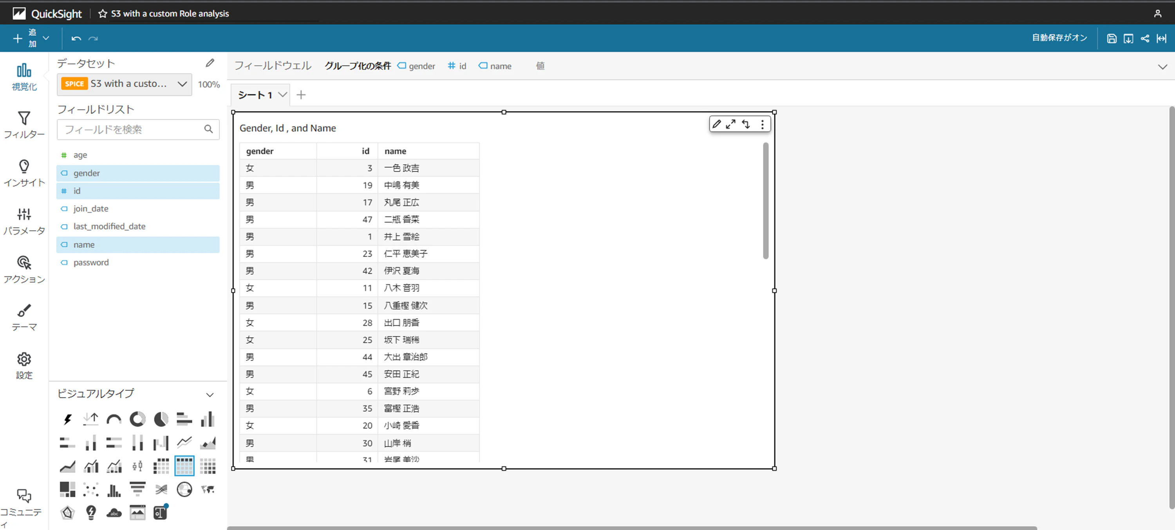Select the radar chart visual type
Screen dimensions: 1175x530
pyautogui.click(x=67, y=513)
